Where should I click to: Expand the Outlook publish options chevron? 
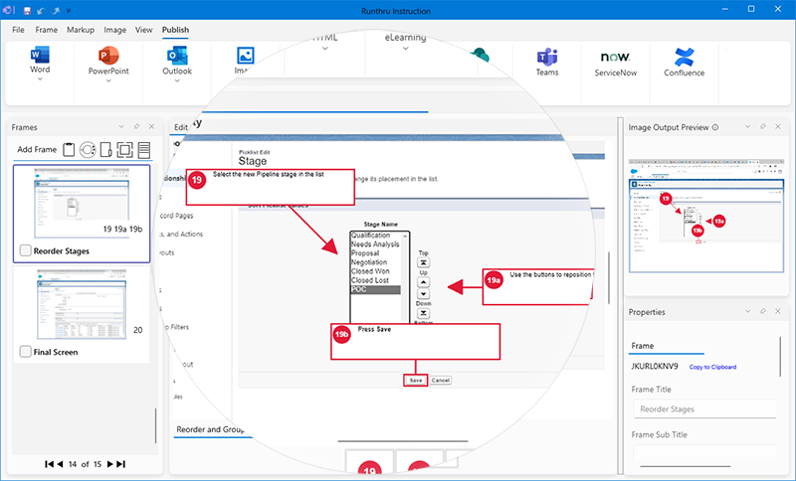[x=177, y=80]
